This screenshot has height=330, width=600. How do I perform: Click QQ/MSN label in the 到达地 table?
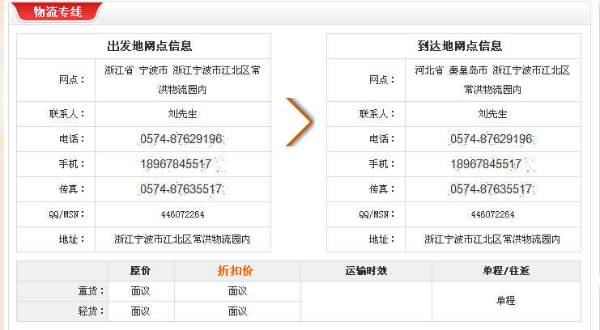tap(377, 214)
